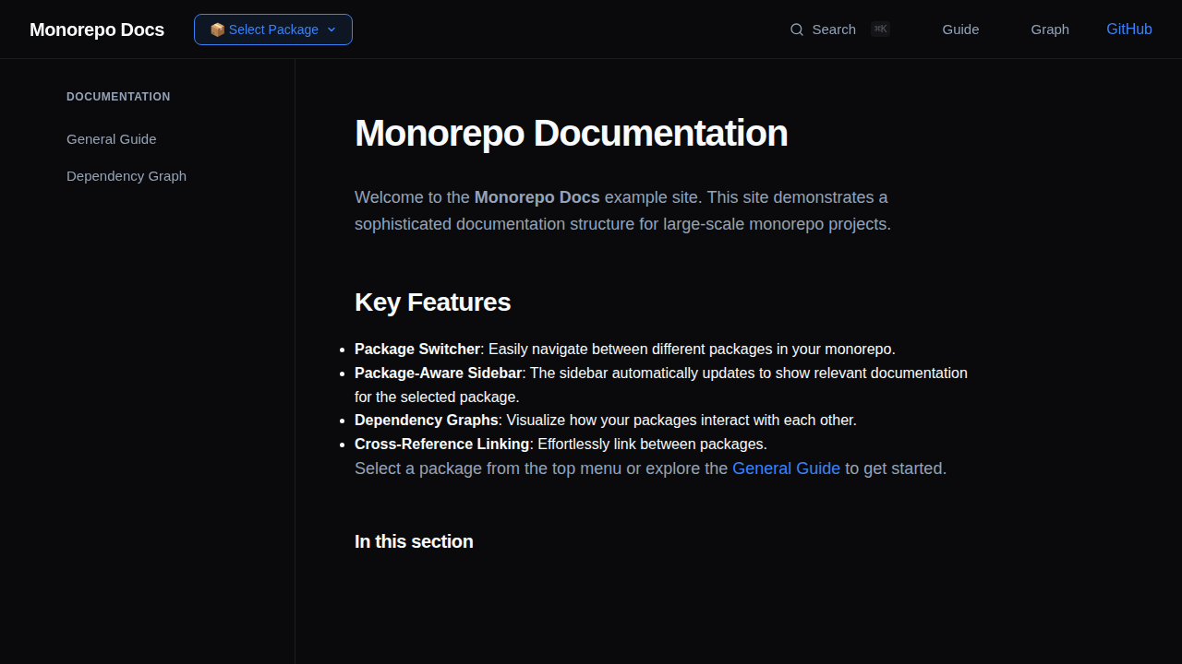Click the Monorepo Docs site logo
The width and height of the screenshot is (1182, 664).
(96, 29)
